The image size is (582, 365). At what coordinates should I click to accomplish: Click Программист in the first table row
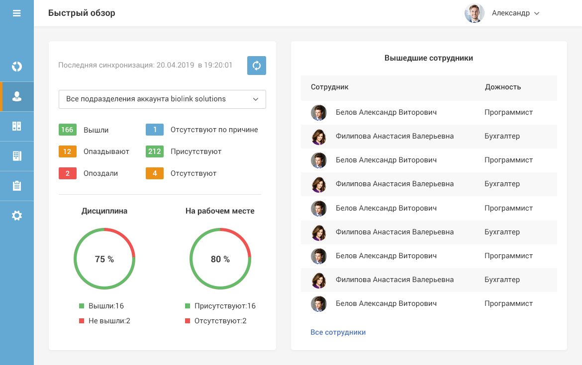point(508,112)
